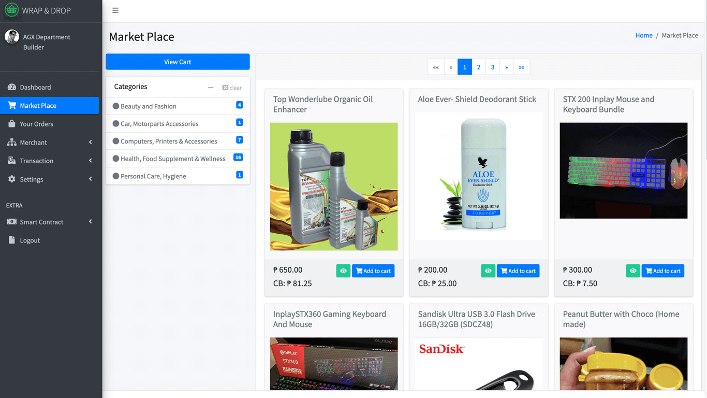Select Health, Food Supplement & Wellness category
707x398 pixels.
pos(173,159)
